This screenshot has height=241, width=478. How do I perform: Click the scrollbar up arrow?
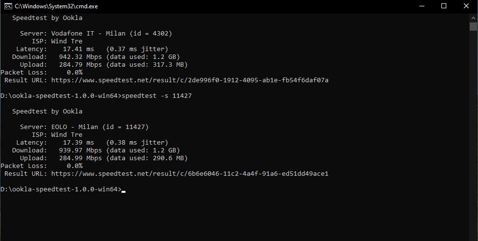(x=473, y=18)
